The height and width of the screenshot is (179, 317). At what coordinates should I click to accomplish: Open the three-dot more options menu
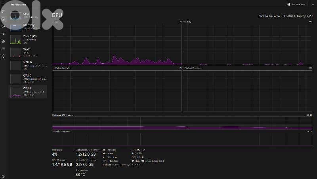point(311,5)
